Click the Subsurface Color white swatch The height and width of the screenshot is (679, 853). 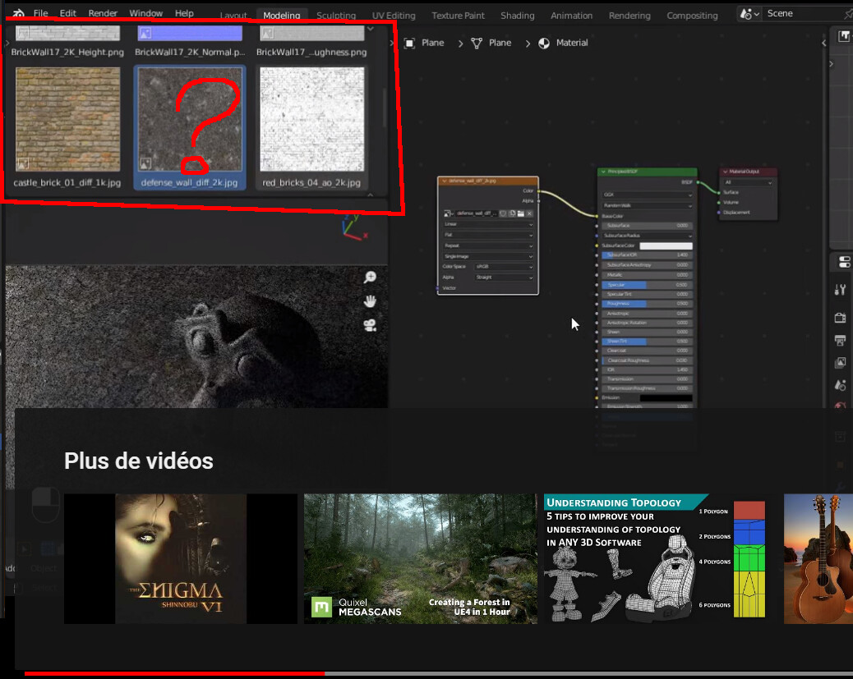coord(666,245)
